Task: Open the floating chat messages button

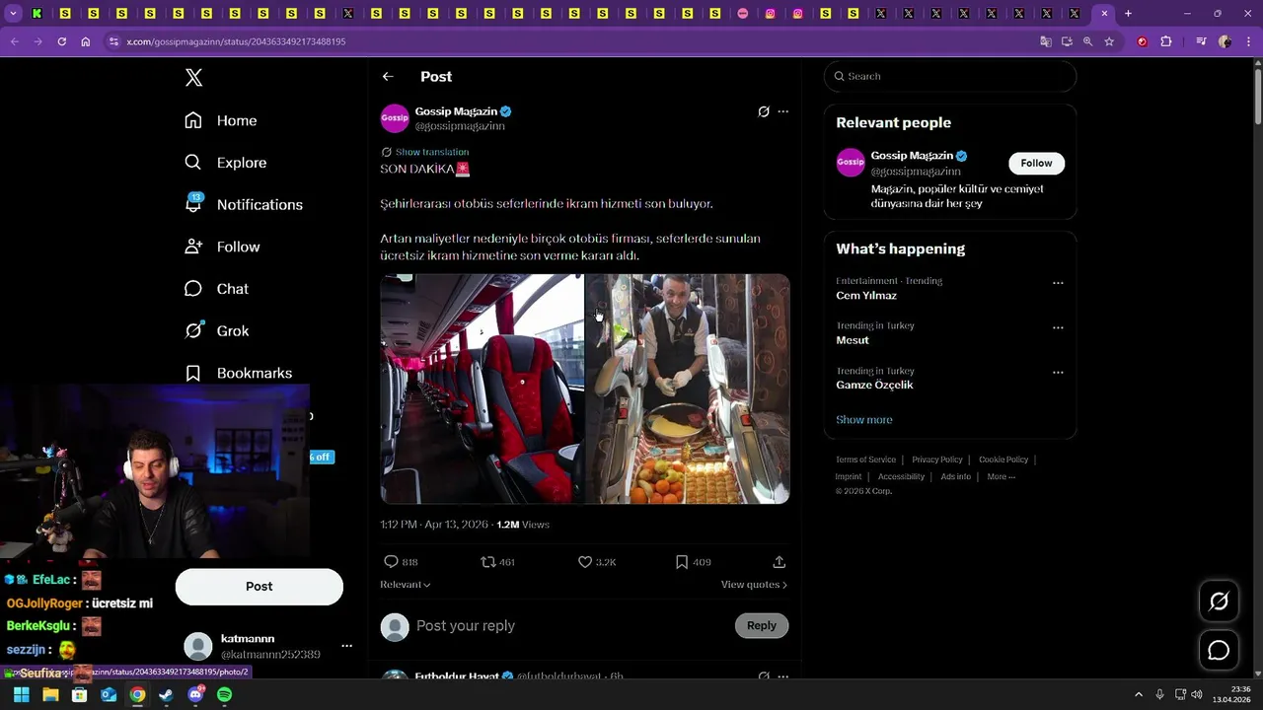Action: [x=1219, y=651]
